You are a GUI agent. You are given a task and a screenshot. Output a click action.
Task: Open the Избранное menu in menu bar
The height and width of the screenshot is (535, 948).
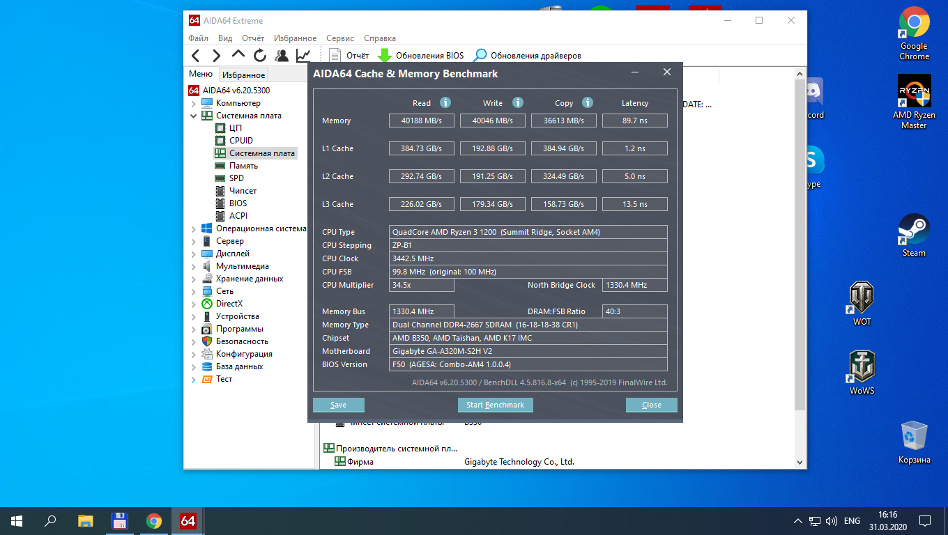coord(296,38)
